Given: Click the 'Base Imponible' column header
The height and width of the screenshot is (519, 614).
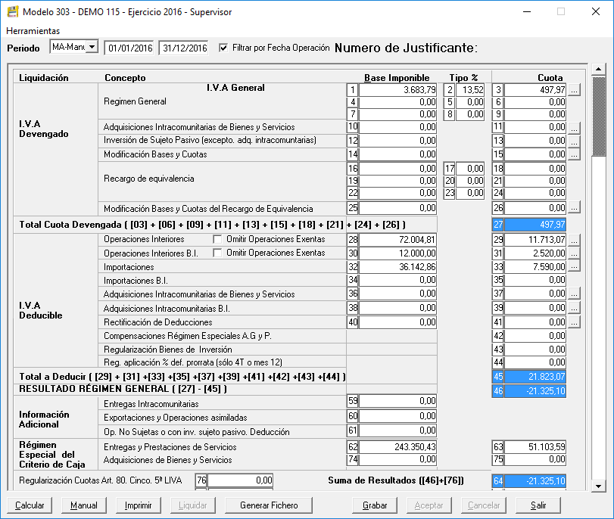Looking at the screenshot, I should coord(397,77).
